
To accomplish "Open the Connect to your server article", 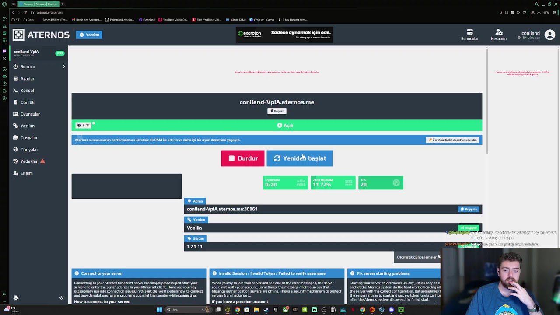I will [x=139, y=273].
